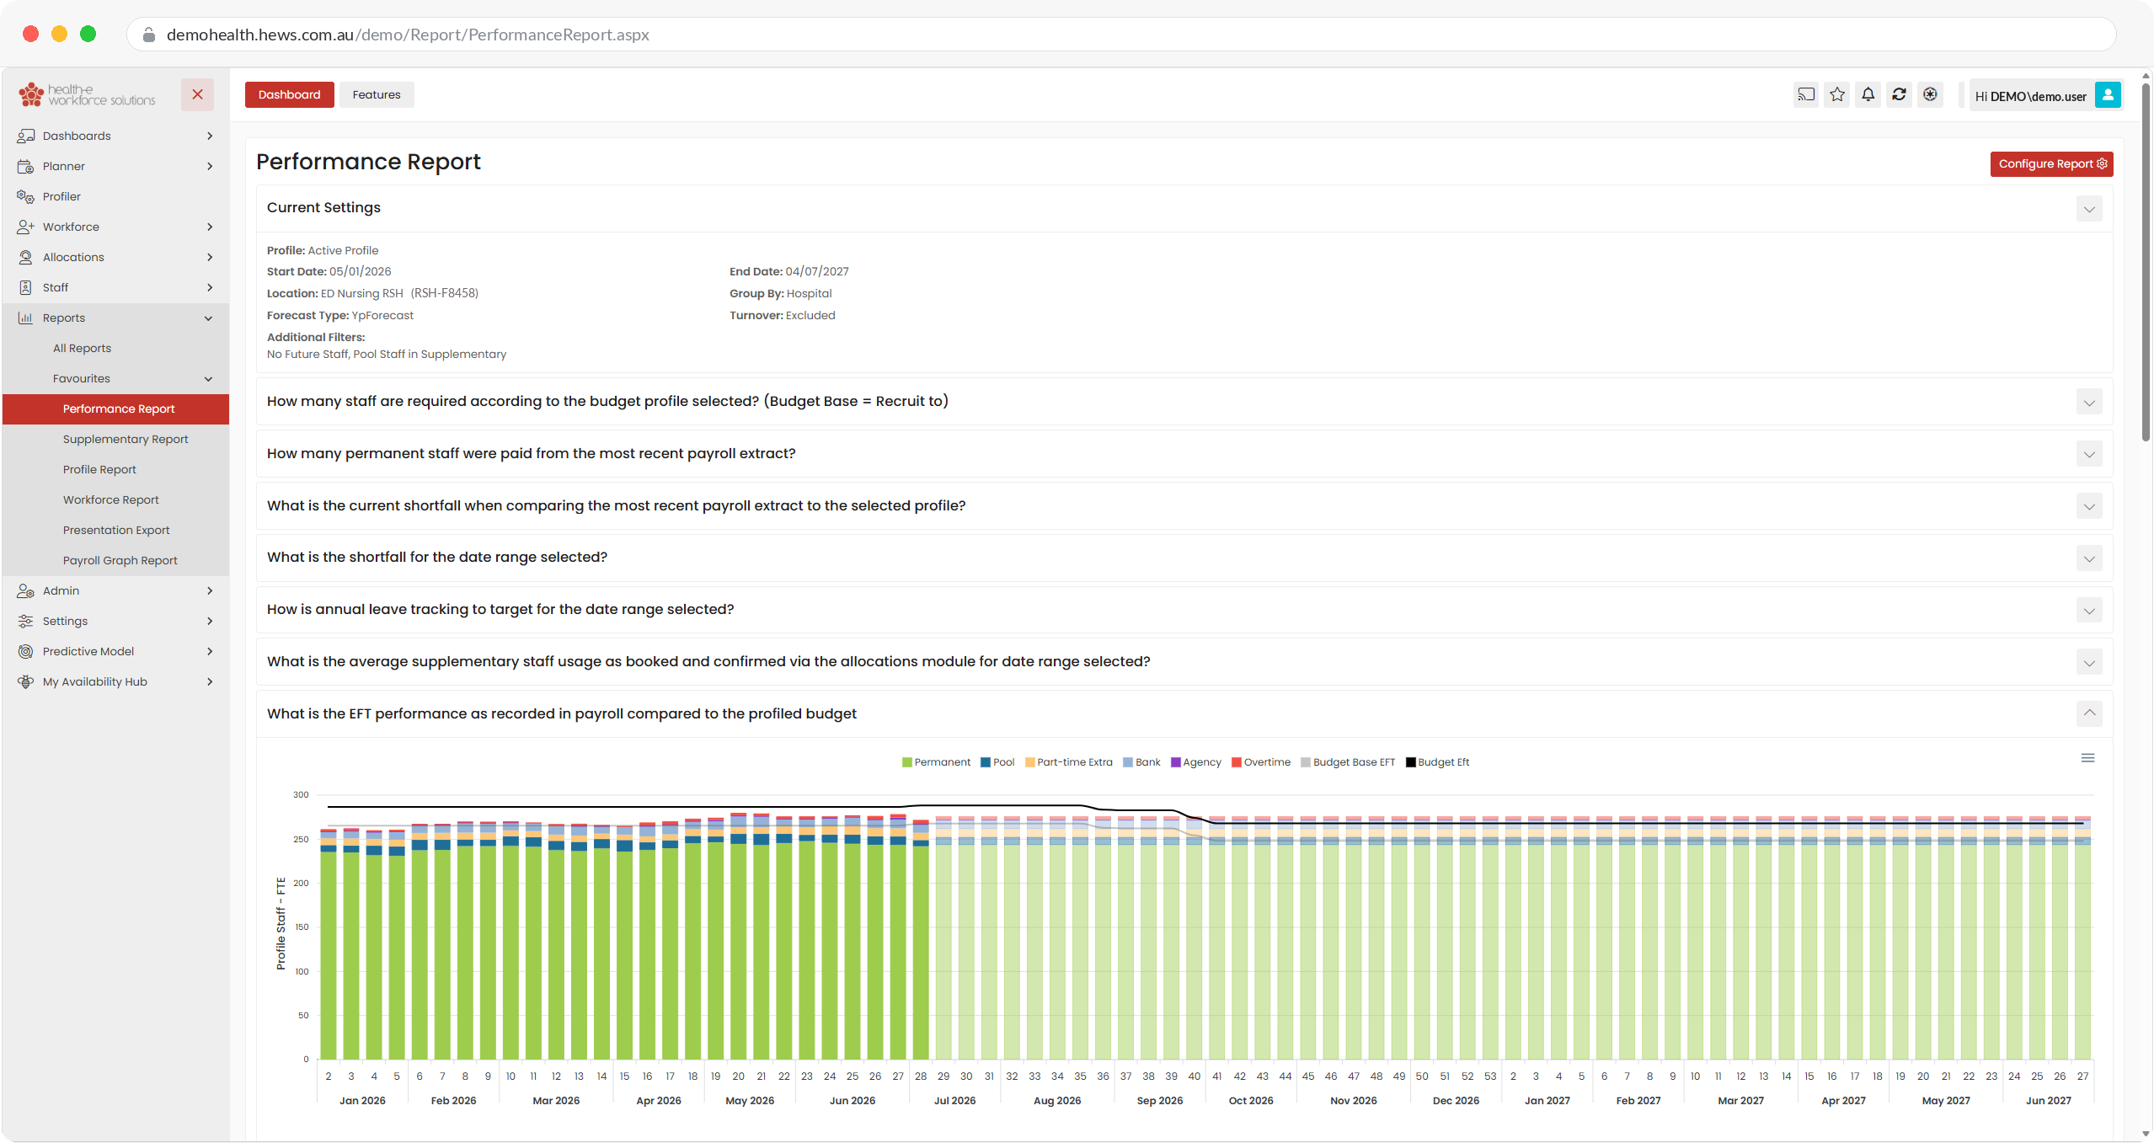This screenshot has height=1143, width=2154.
Task: Toggle Overtime series in chart legend
Action: pos(1261,762)
